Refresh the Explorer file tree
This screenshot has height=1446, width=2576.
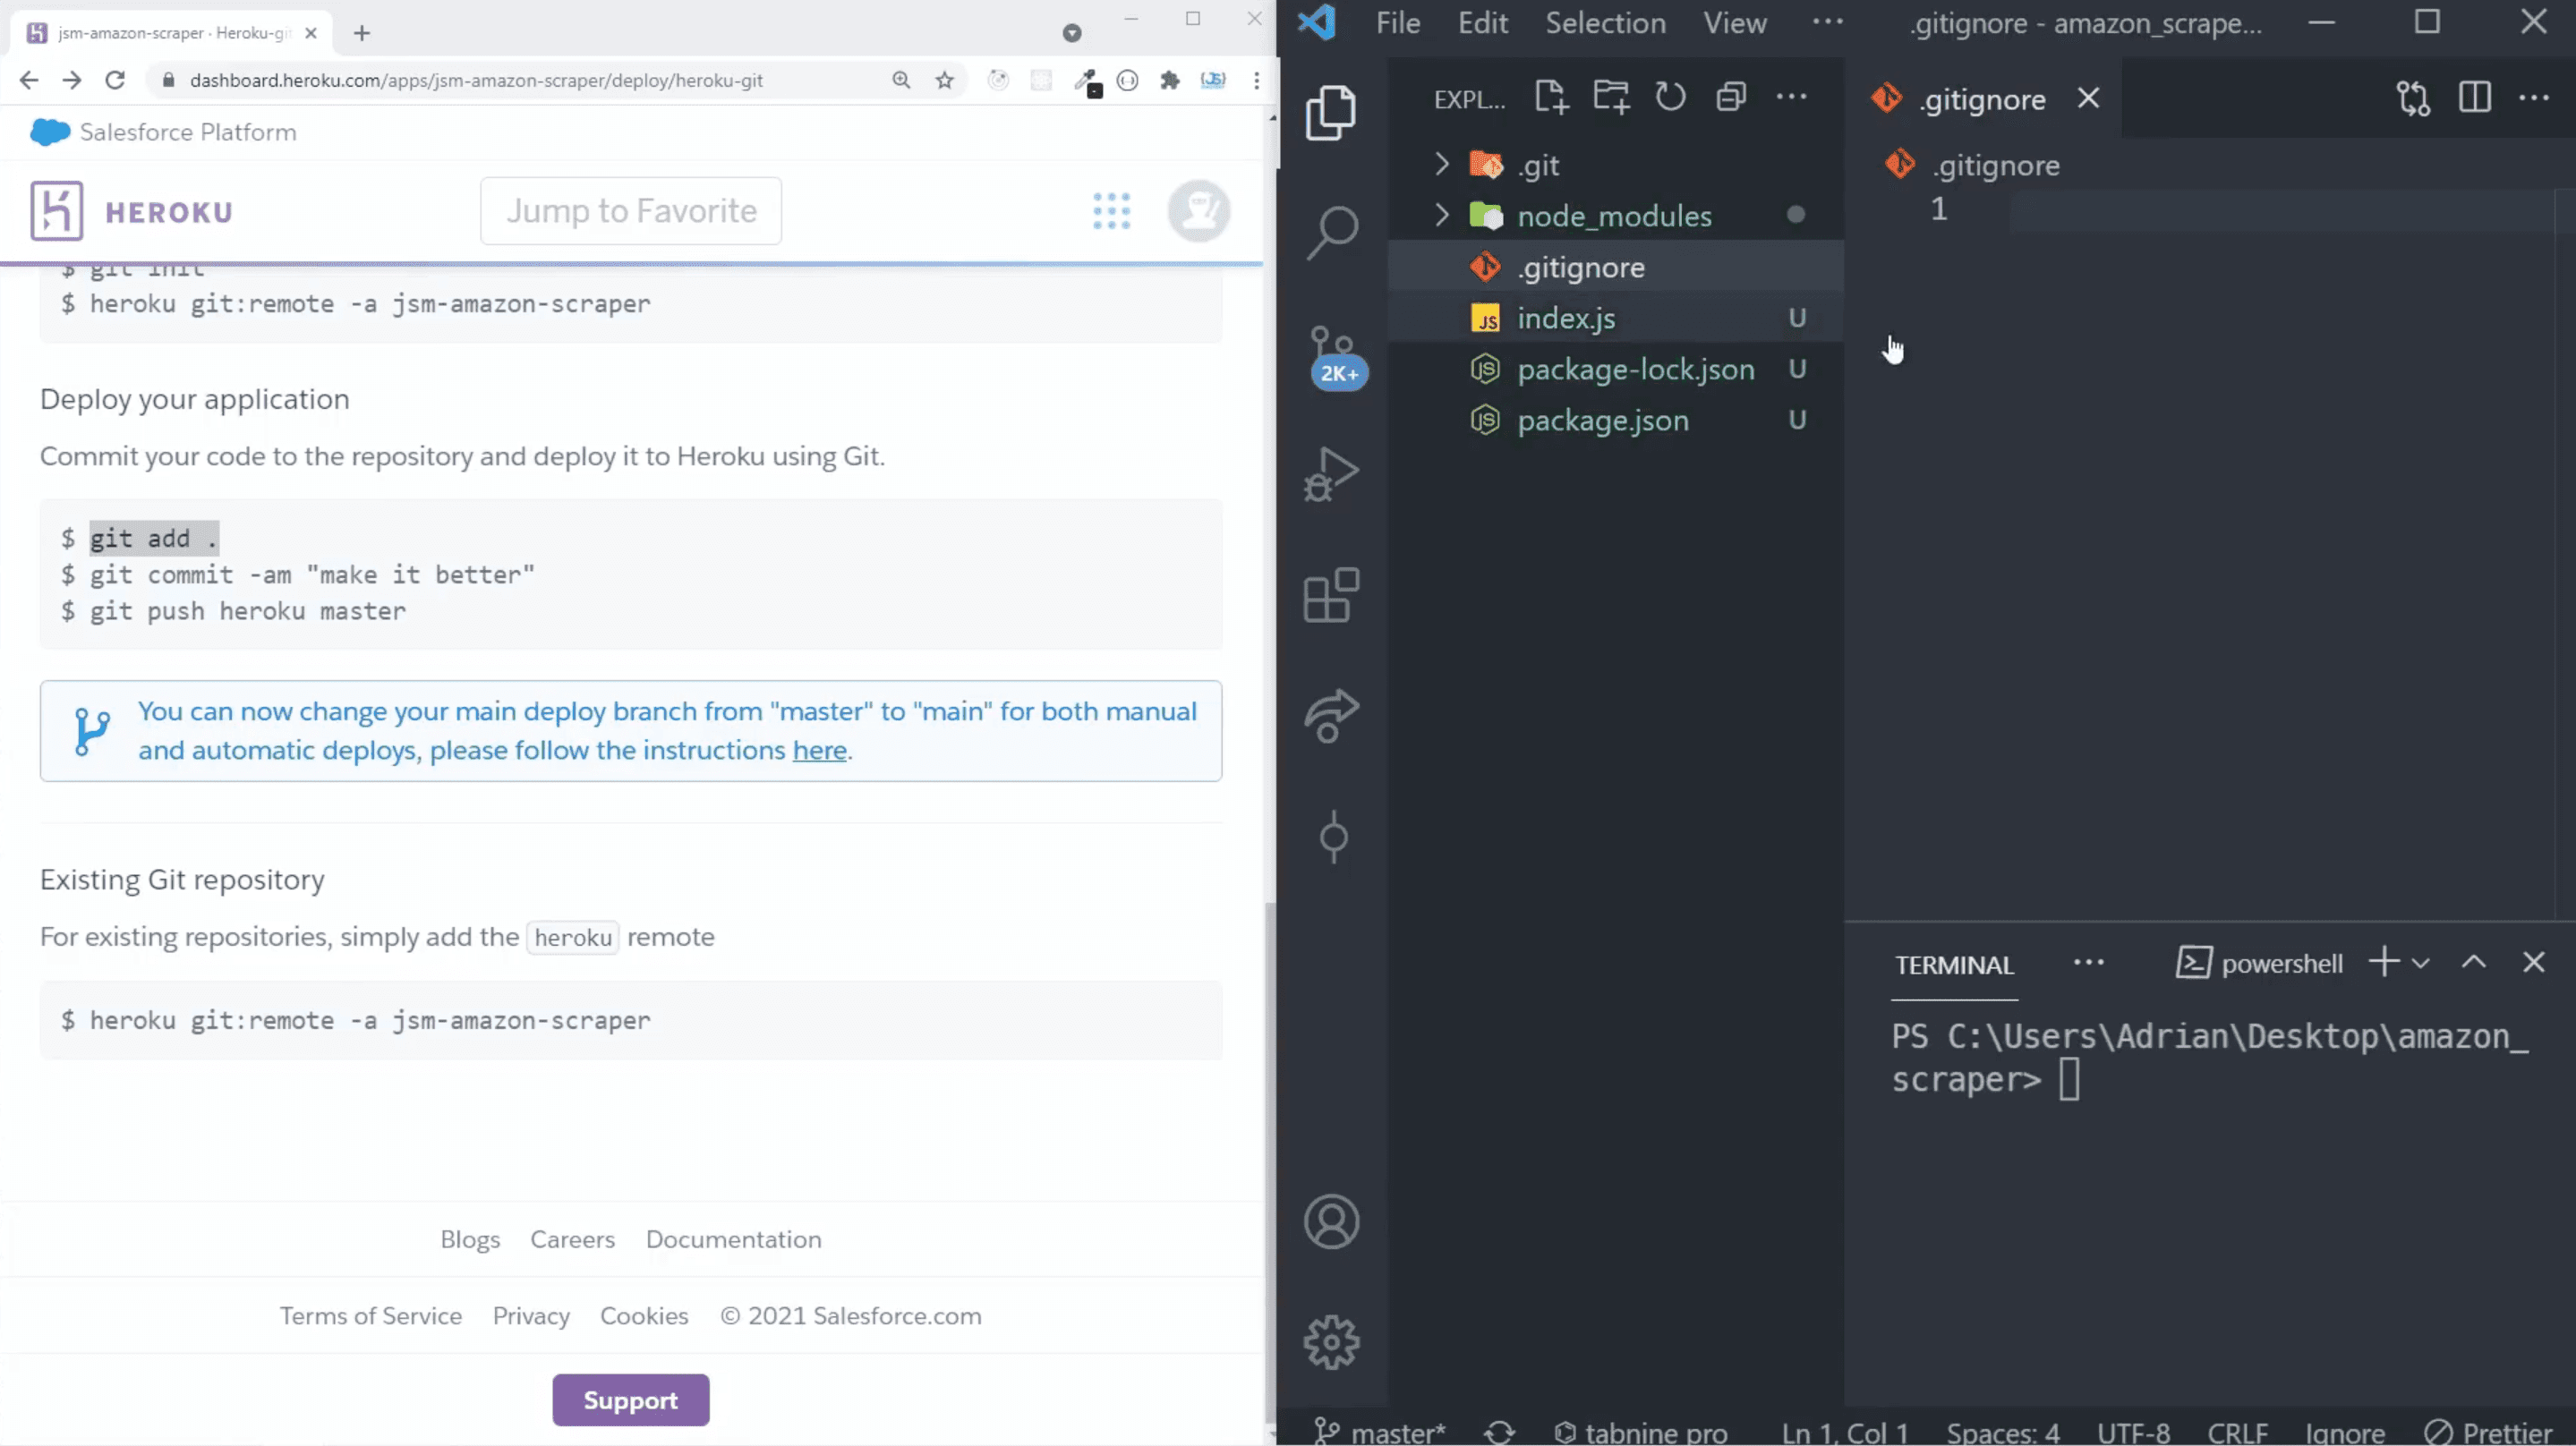[1670, 97]
